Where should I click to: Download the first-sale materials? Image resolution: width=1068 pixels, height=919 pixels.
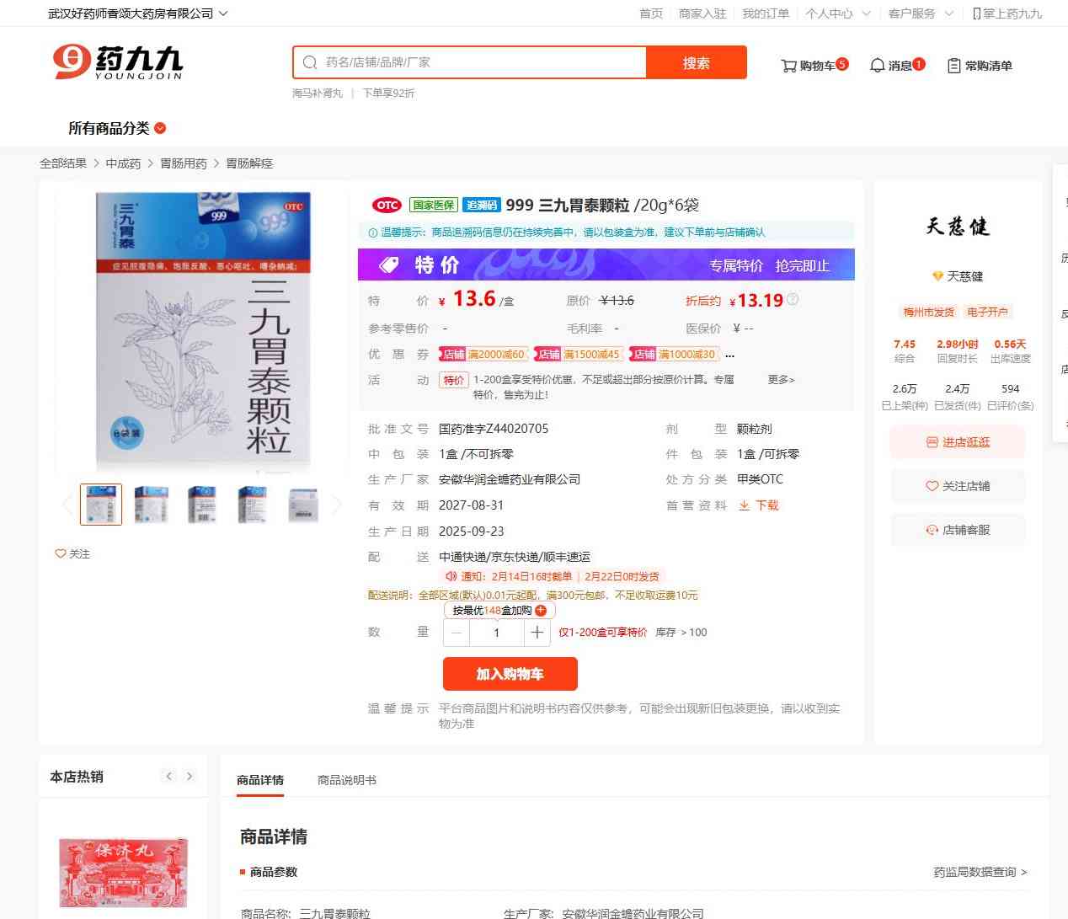(759, 505)
